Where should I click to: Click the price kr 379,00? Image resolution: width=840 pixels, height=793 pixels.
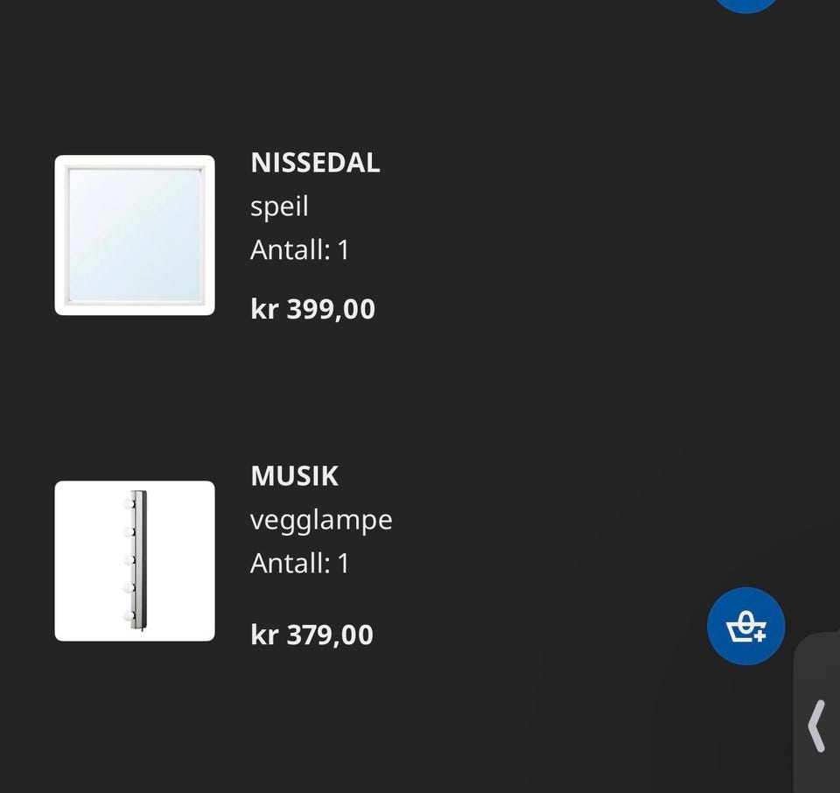point(311,635)
